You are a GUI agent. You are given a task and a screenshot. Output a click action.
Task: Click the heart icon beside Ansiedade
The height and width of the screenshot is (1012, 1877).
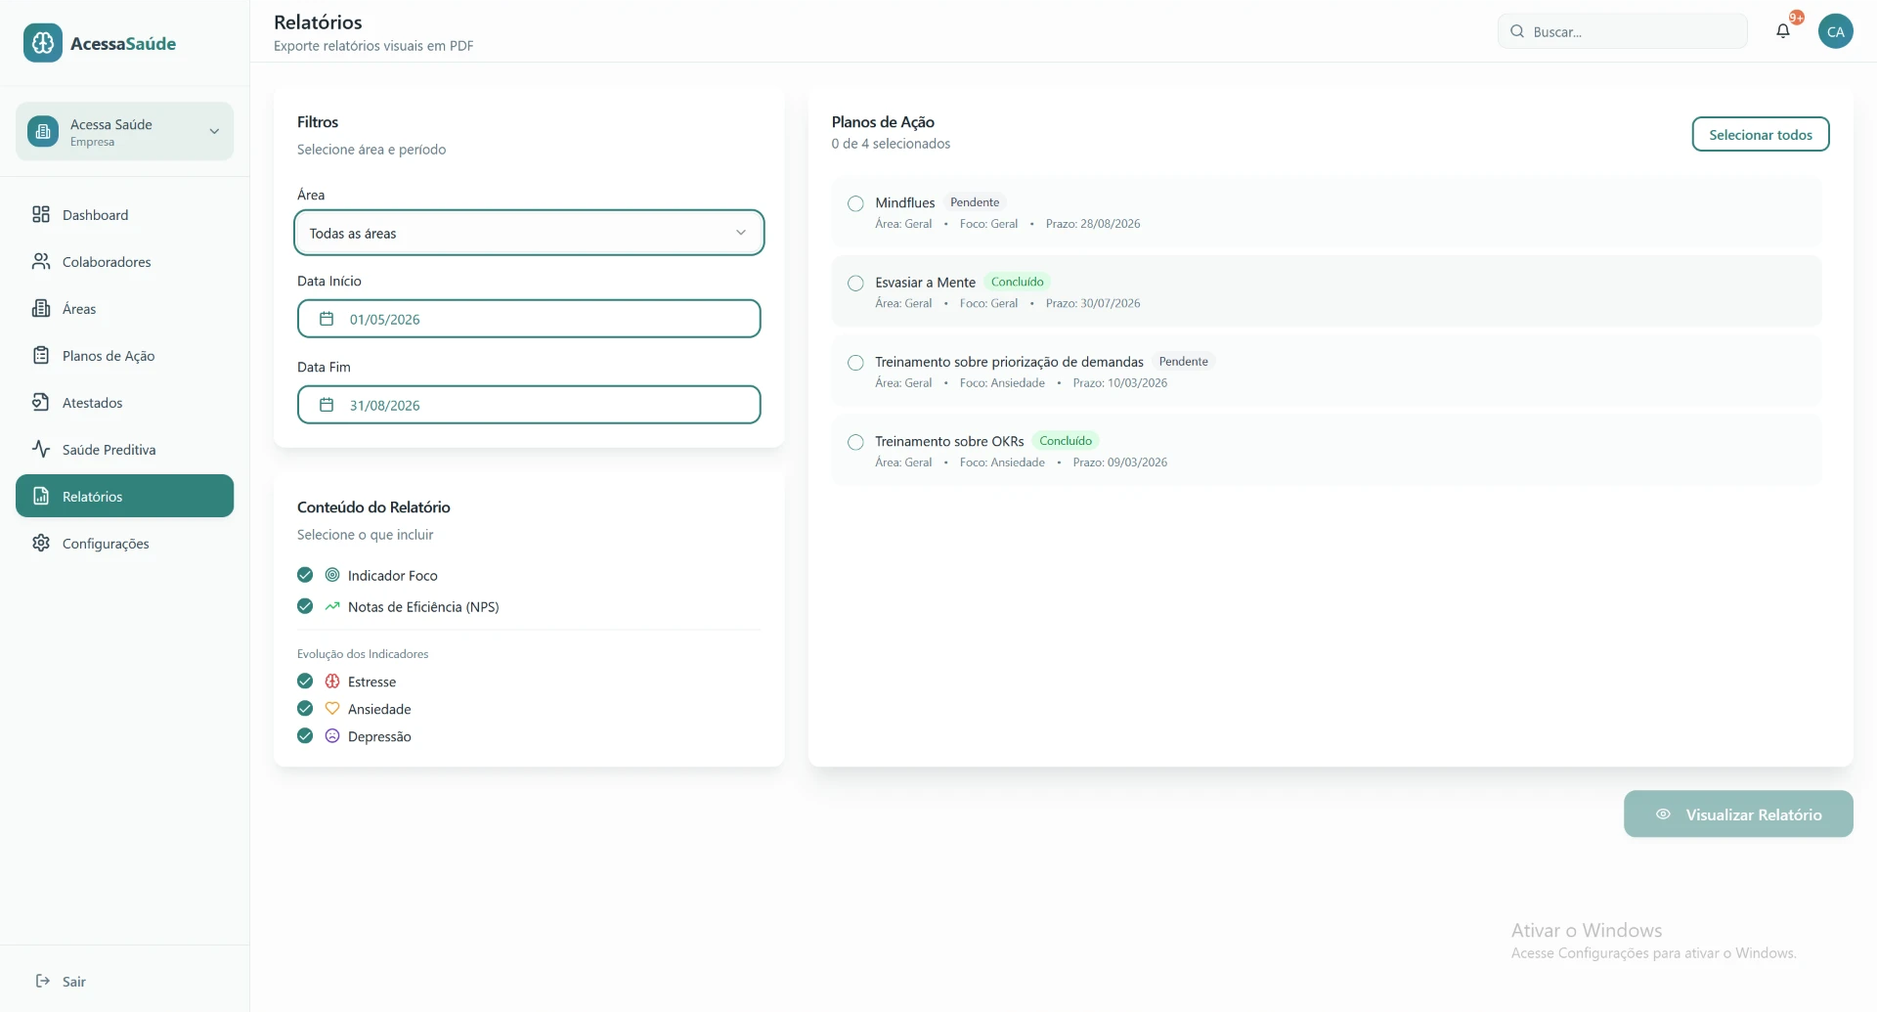click(x=332, y=709)
